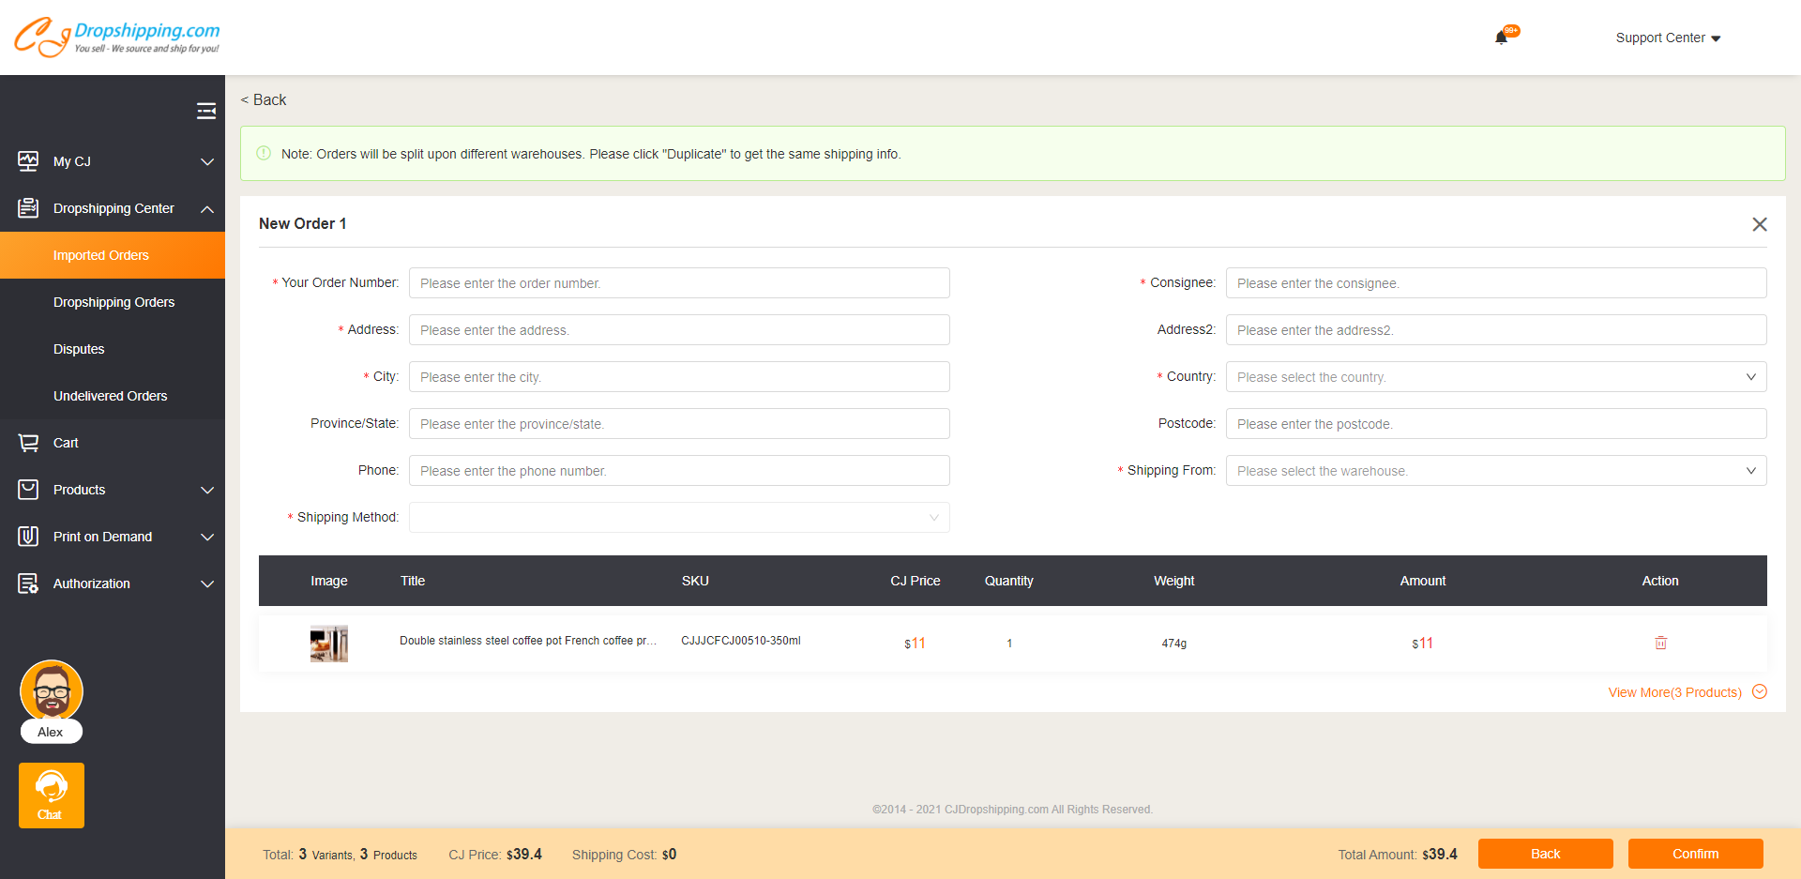Select the Dropshipping Center icon
This screenshot has height=879, width=1801.
[x=28, y=207]
